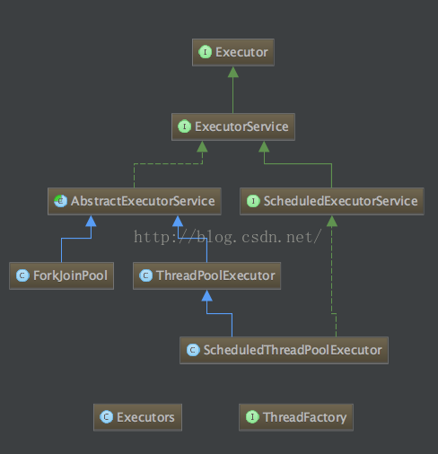Click the class icon on ScheduledThreadPoolExecutor node
Screen dimensions: 438x454
click(x=193, y=350)
